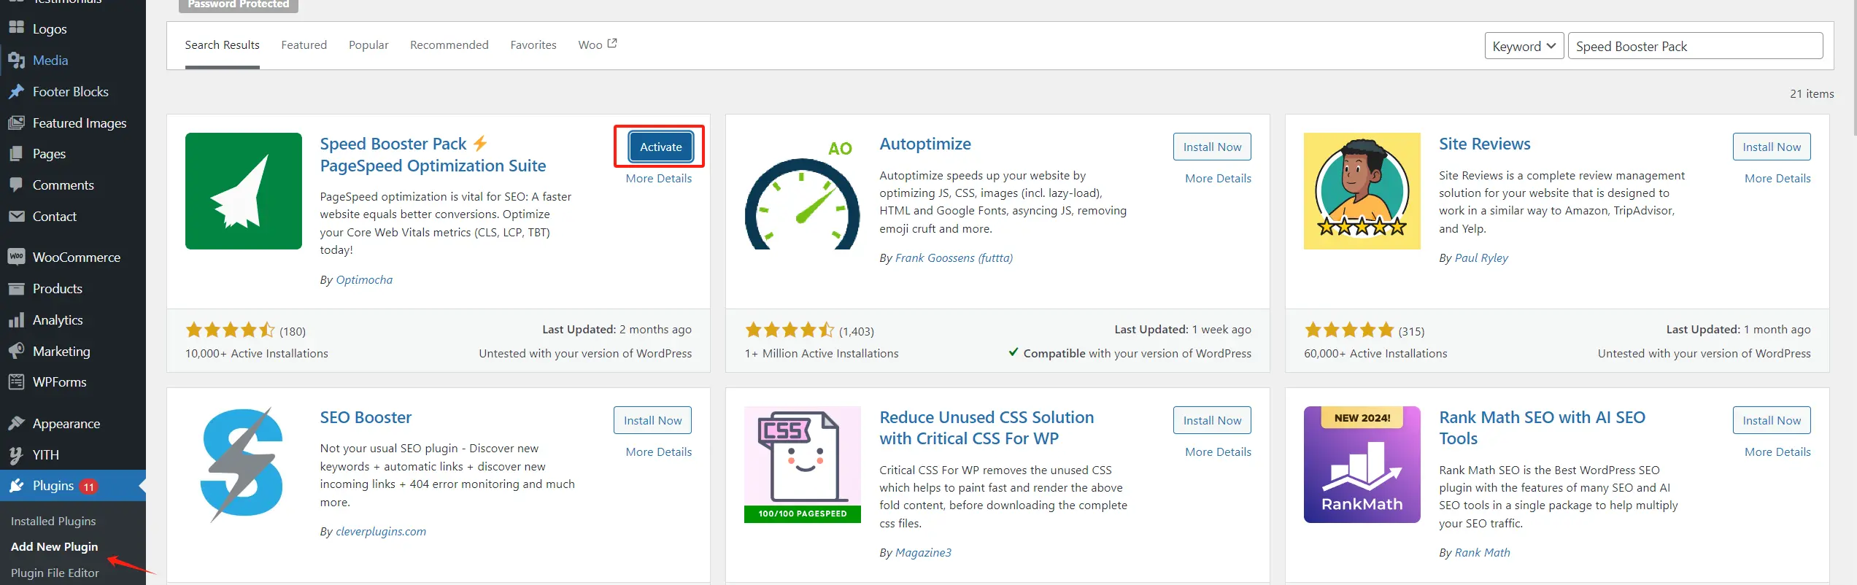Open the Autoptimize title link
1857x585 pixels.
click(925, 144)
